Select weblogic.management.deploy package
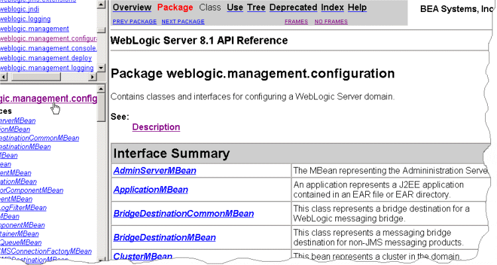This screenshot has height=265, width=497. (46, 58)
